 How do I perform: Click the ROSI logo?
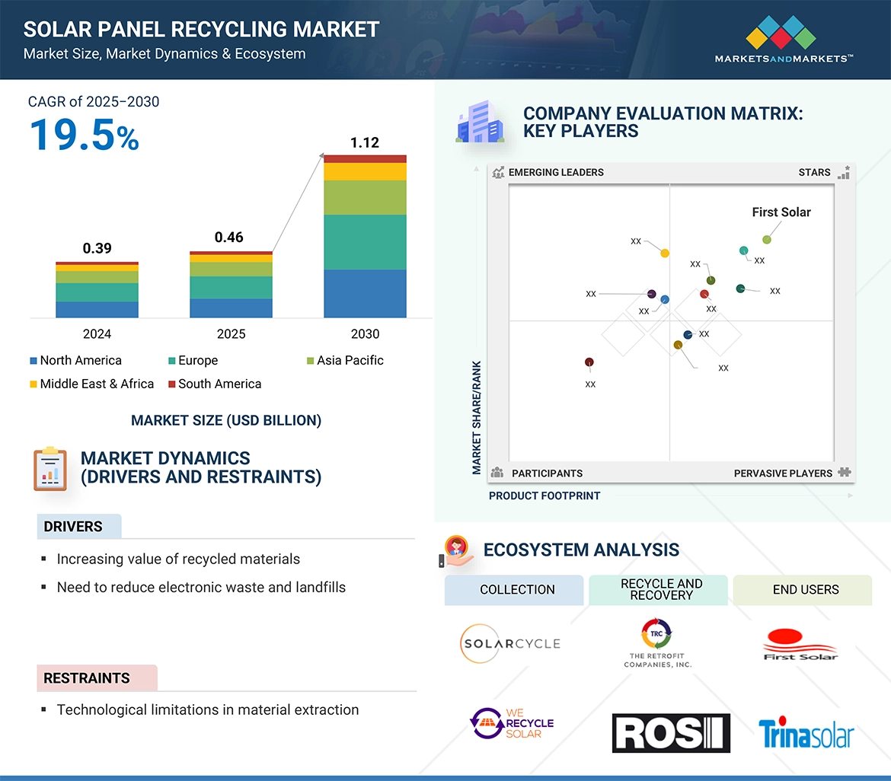point(671,733)
